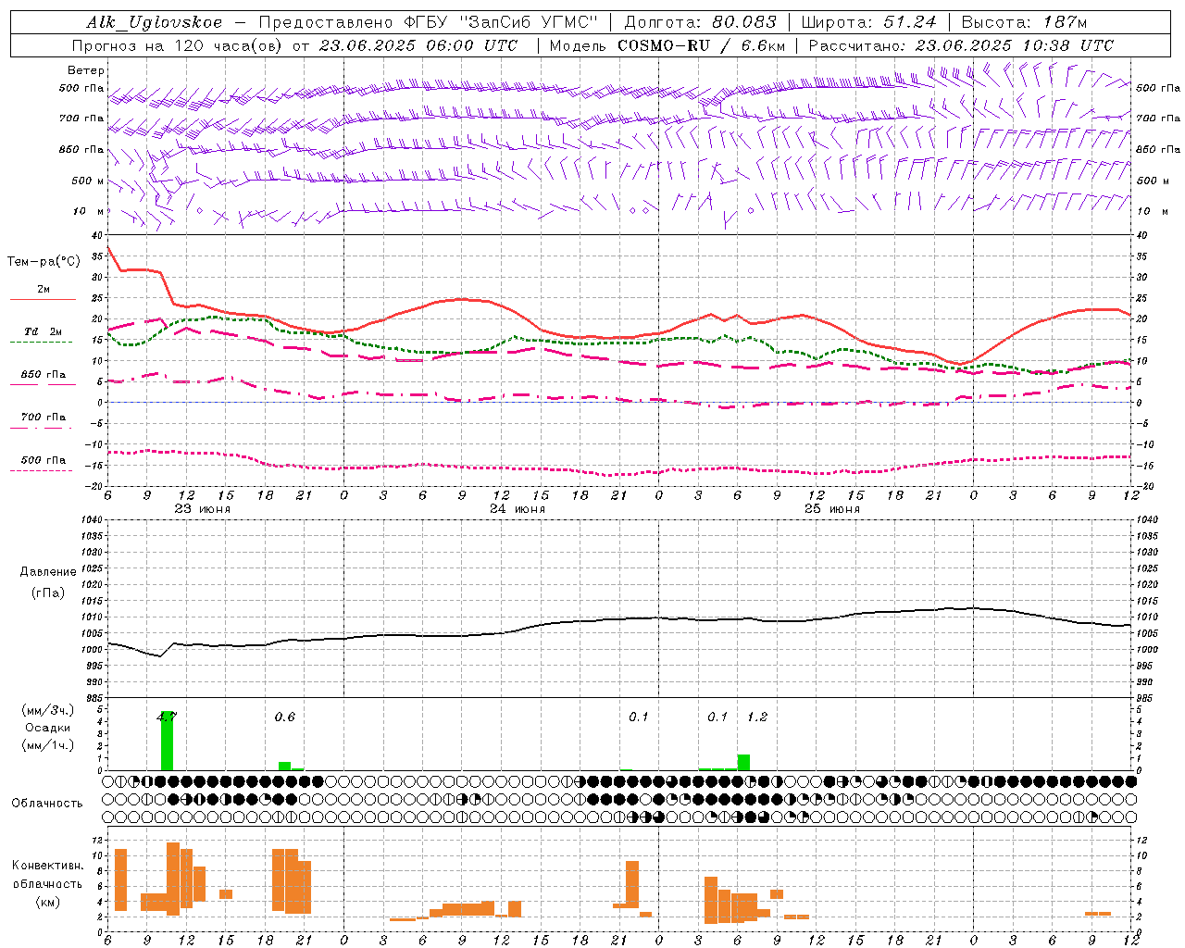This screenshot has width=1185, height=948.
Task: Click the Ветер wind panel label
Action: pos(86,70)
